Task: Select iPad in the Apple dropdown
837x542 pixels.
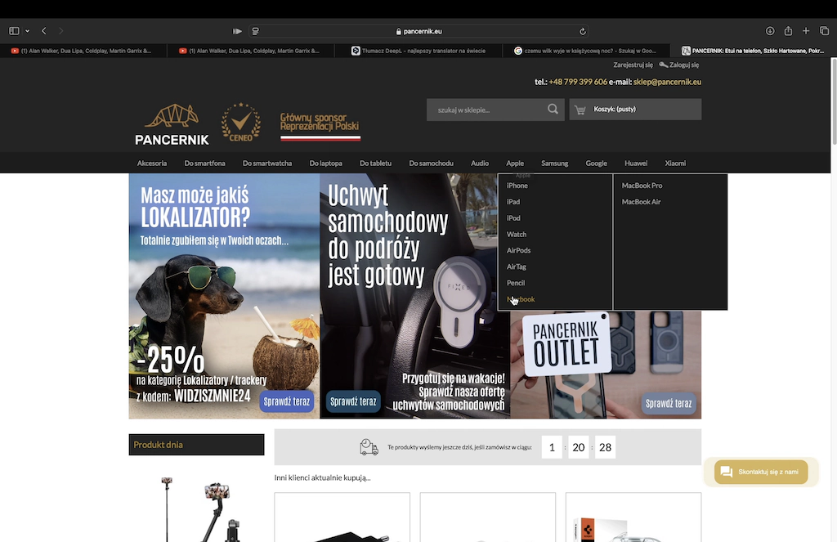Action: (513, 202)
